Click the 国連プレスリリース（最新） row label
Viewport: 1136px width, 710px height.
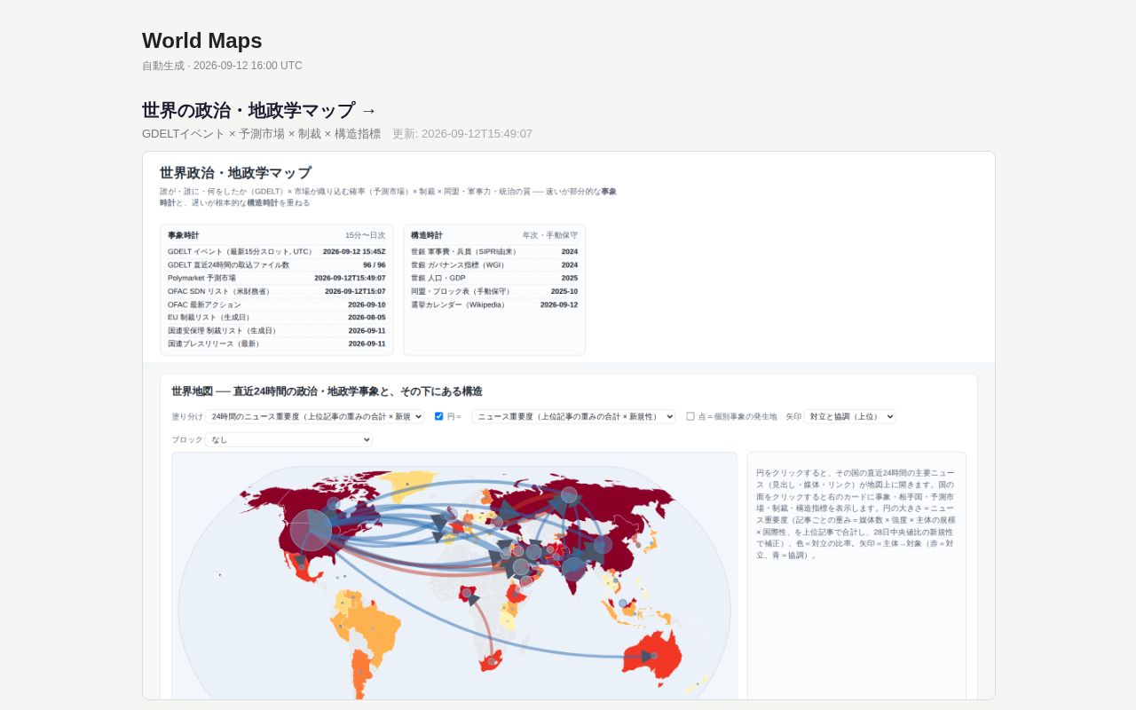214,343
